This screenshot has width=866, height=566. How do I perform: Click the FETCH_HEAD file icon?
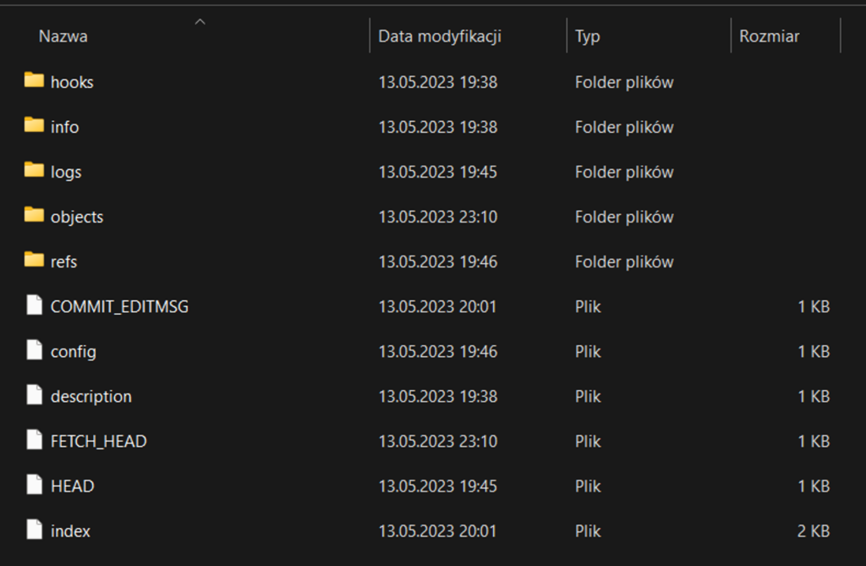34,440
